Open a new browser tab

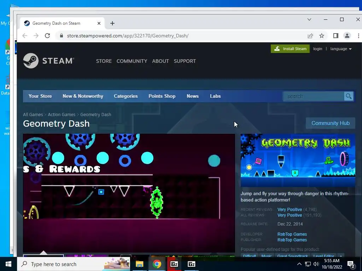pyautogui.click(x=112, y=23)
